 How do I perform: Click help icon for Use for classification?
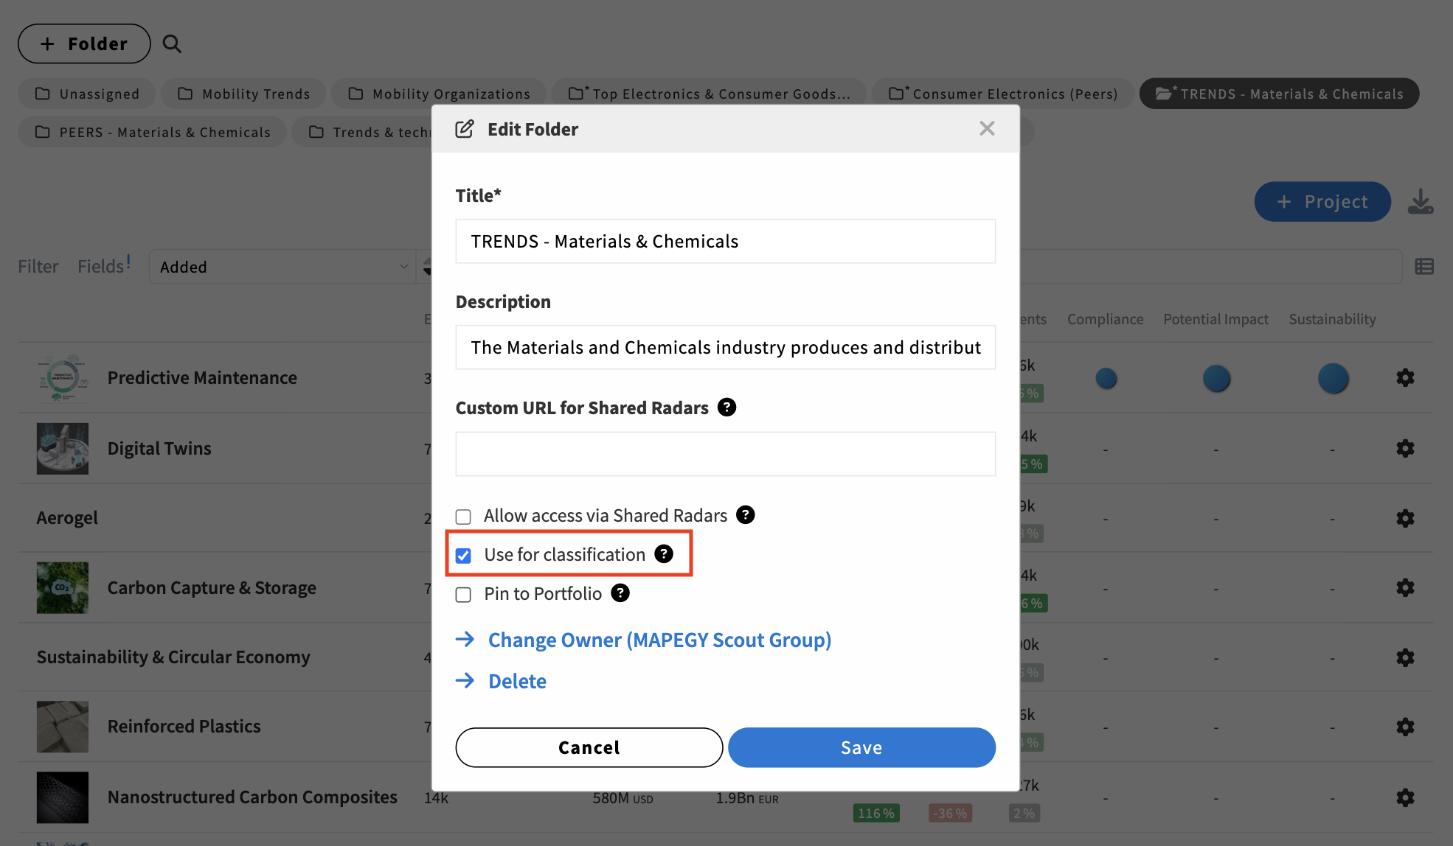(x=664, y=554)
